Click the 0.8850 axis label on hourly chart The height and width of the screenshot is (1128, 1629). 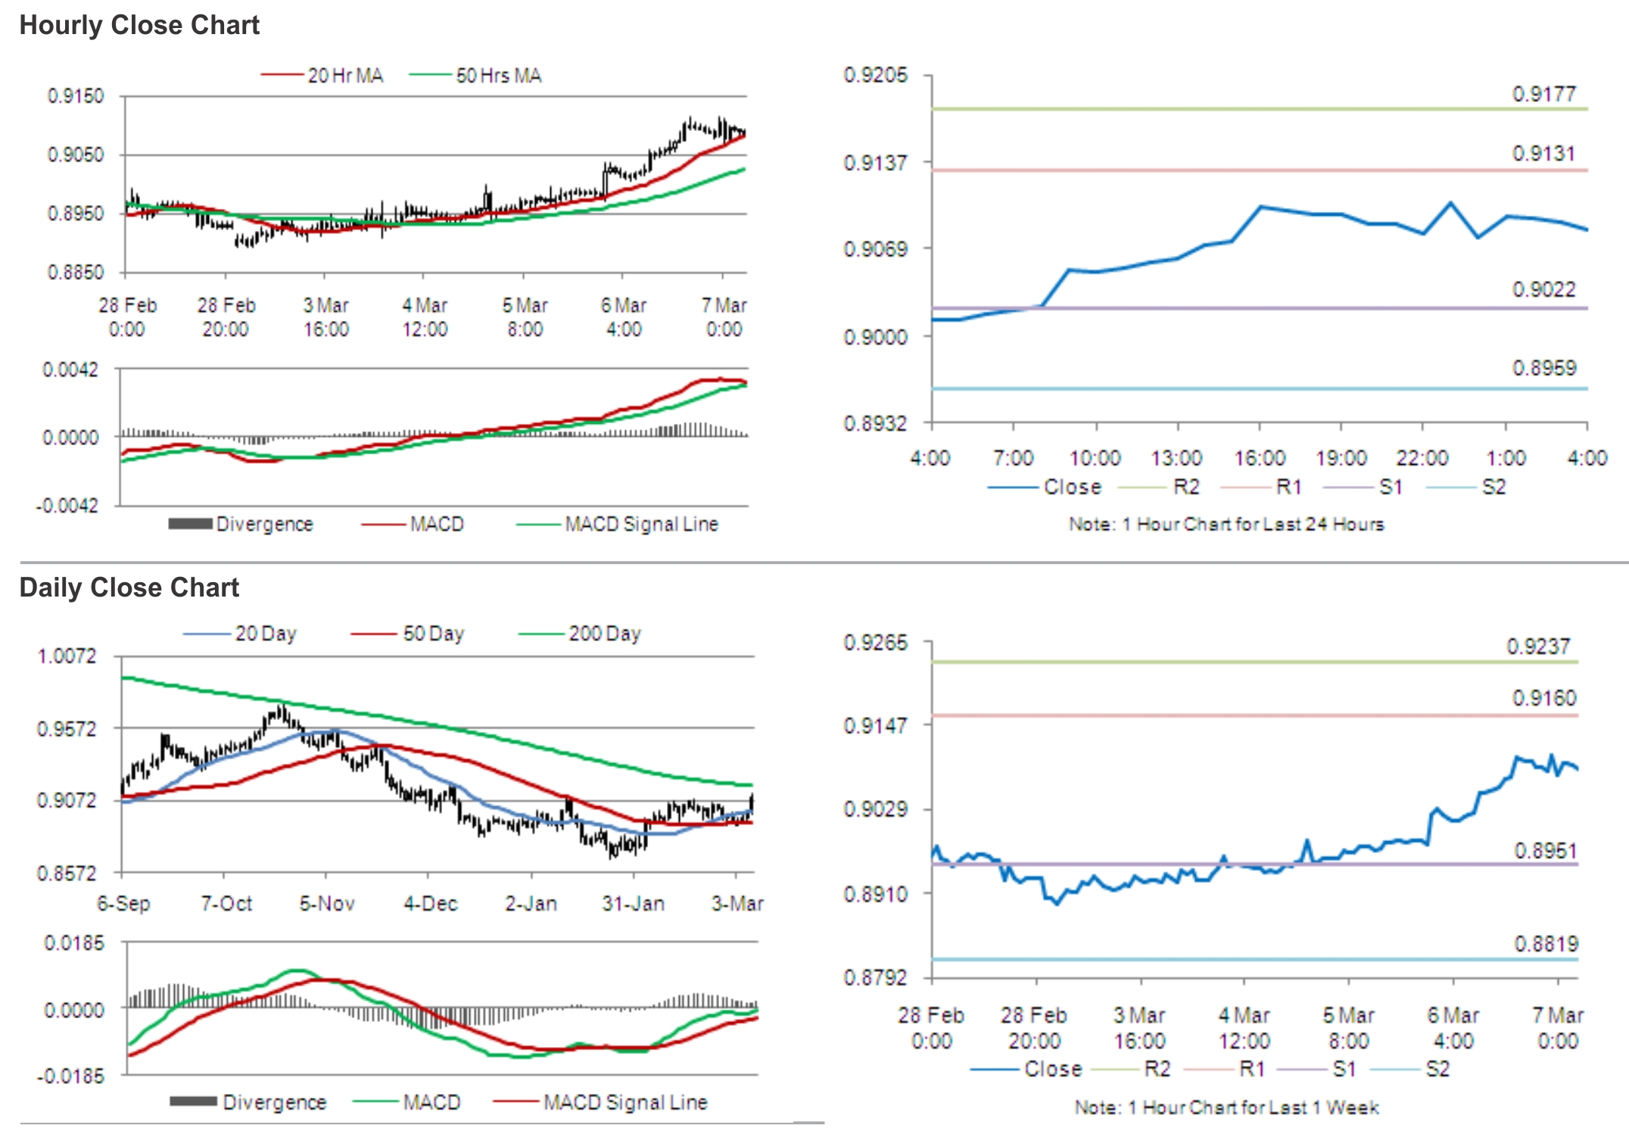pyautogui.click(x=76, y=272)
